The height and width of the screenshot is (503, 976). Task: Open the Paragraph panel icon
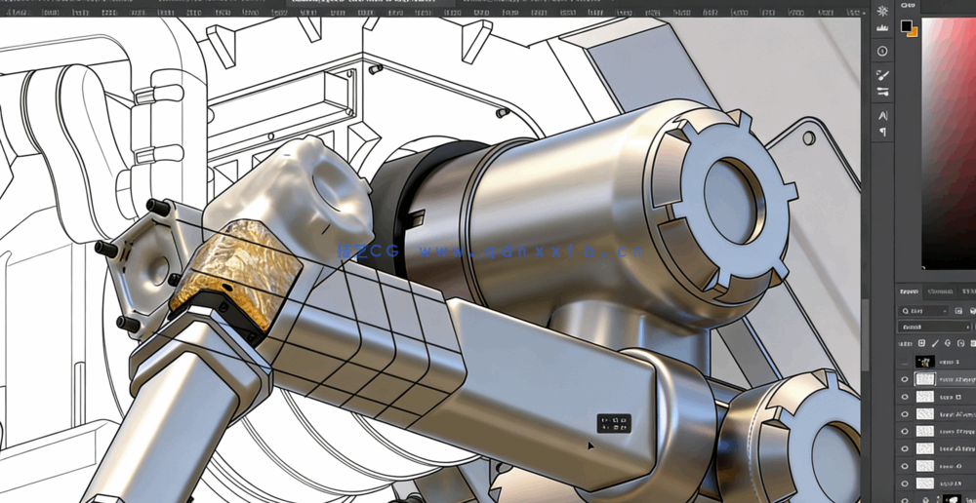click(882, 132)
